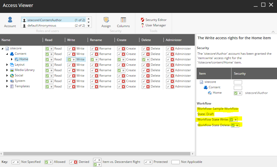
Task: Expand the Social tree node
Action: [7, 75]
